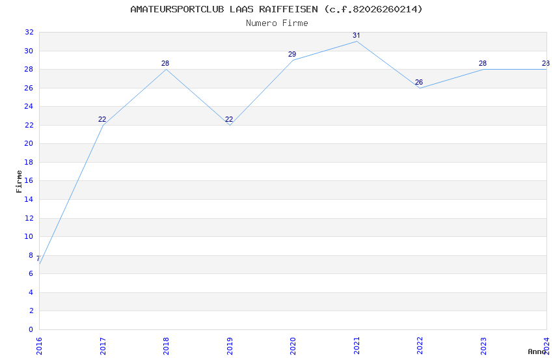Image resolution: width=553 pixels, height=358 pixels.
Task: Click the data label 28 at 2023
Action: 483,64
